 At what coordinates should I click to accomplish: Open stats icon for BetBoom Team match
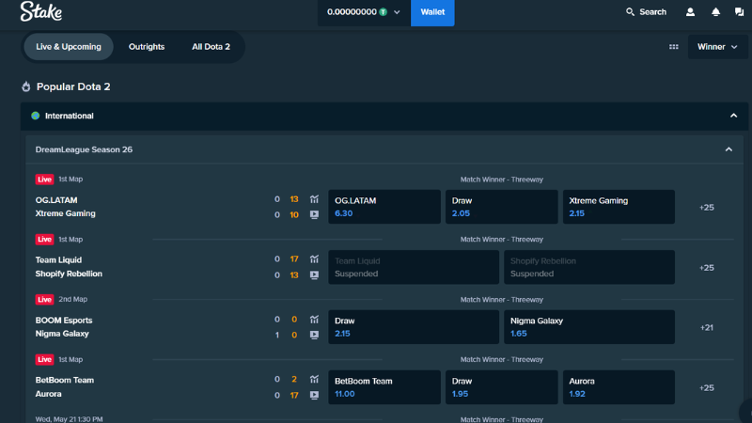pyautogui.click(x=314, y=380)
